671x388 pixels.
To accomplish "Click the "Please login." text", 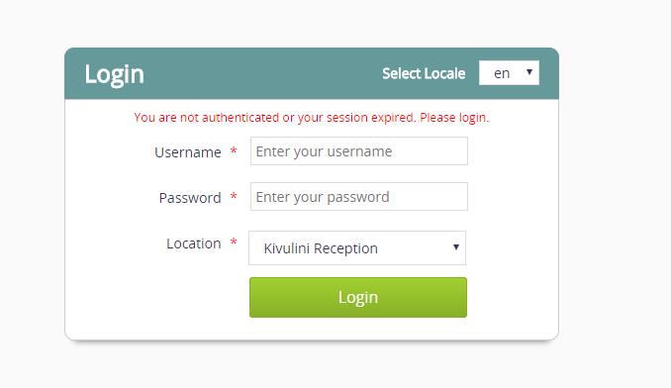I will 454,117.
